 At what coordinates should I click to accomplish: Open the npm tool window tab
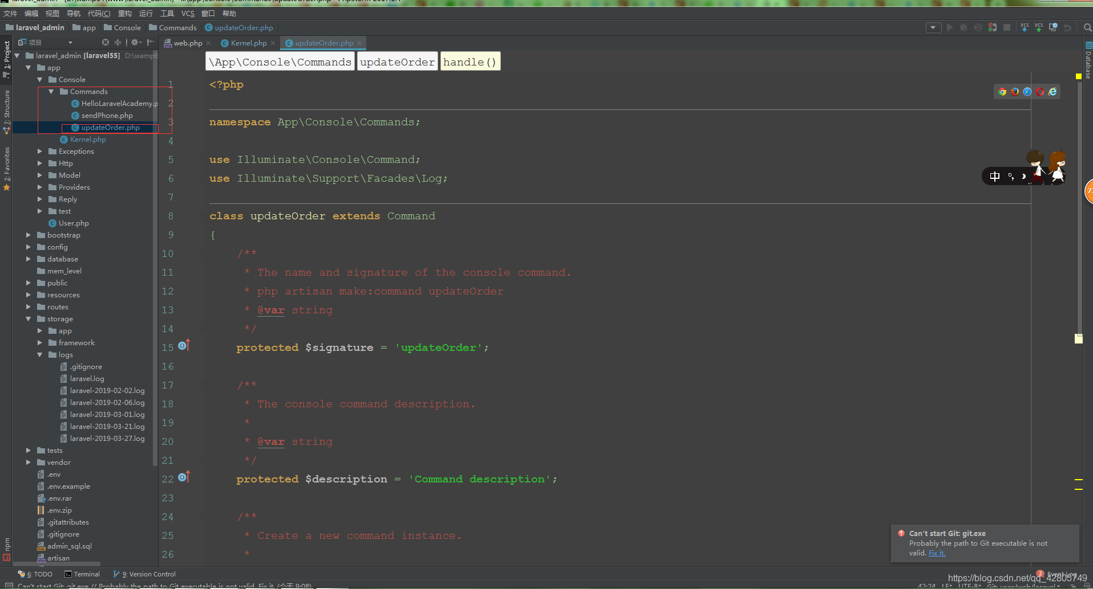point(6,549)
